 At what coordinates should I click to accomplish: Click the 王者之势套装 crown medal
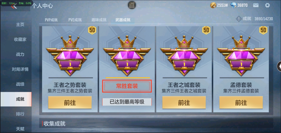(70, 56)
